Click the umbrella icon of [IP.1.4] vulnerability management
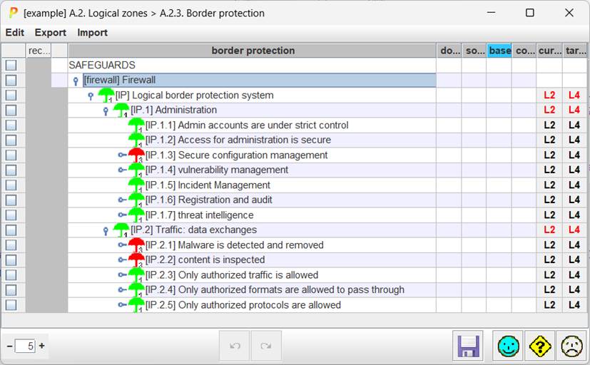The image size is (590, 365). pos(136,170)
